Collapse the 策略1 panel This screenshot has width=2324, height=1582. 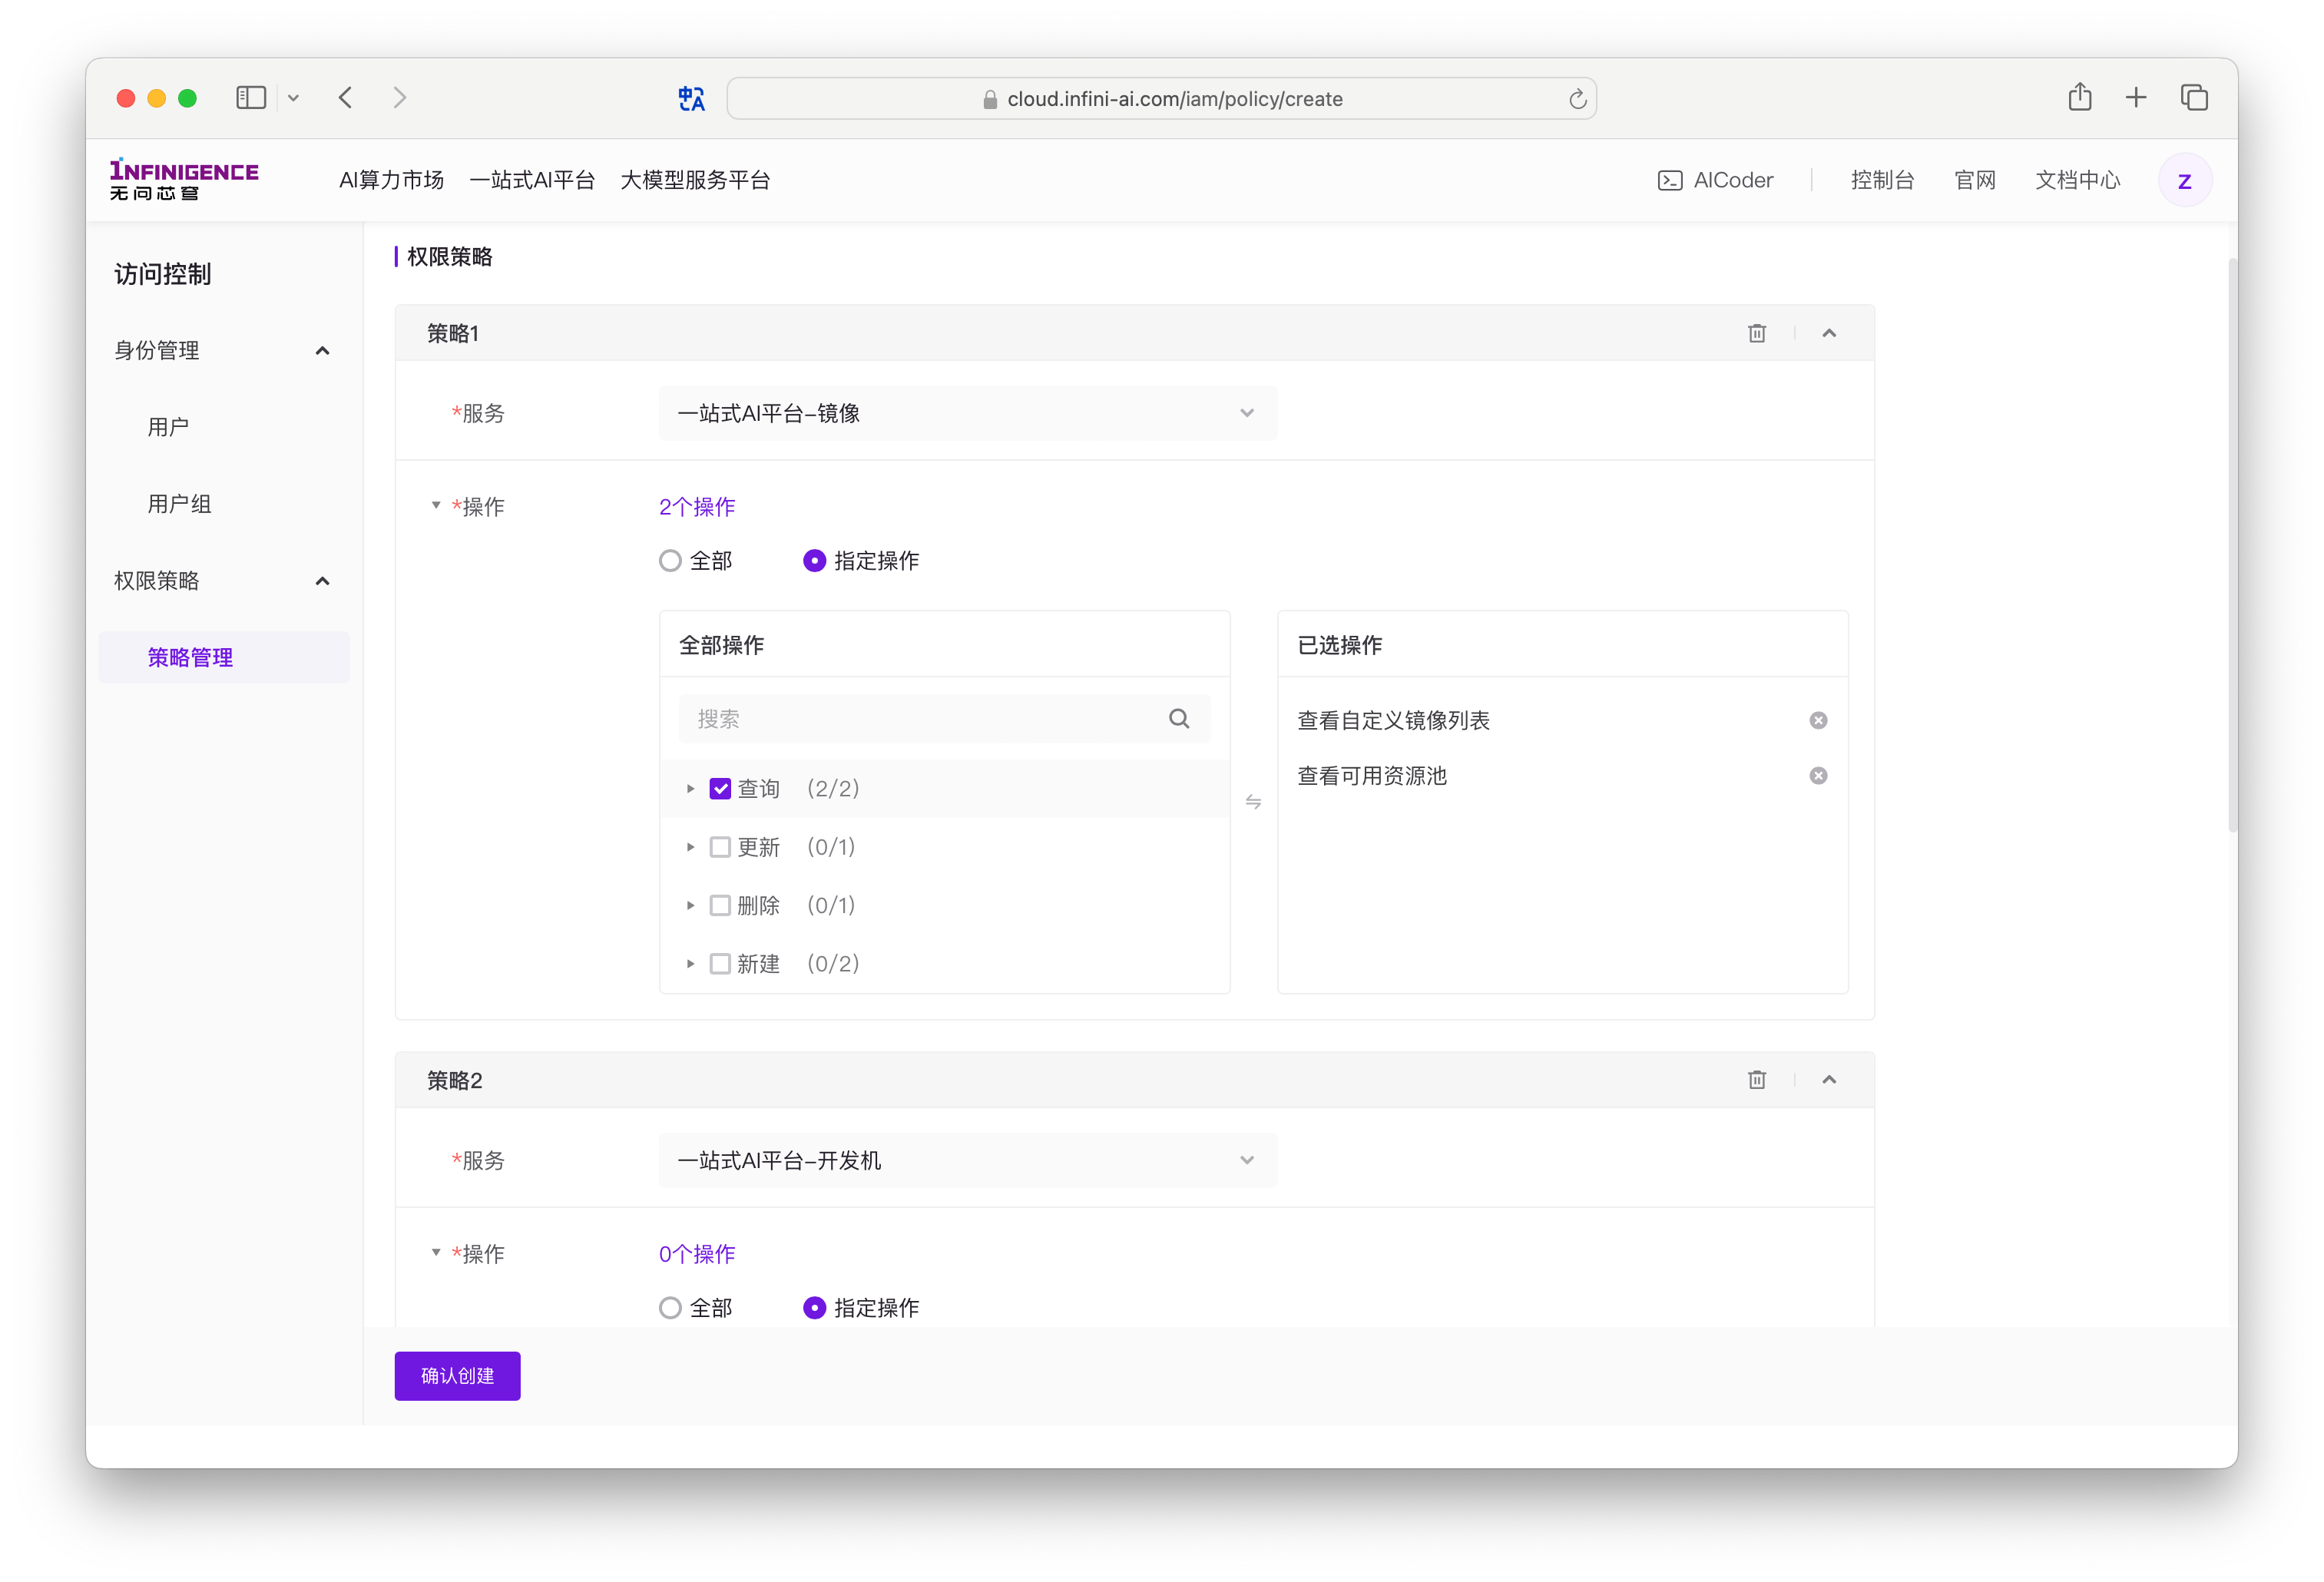[1829, 333]
